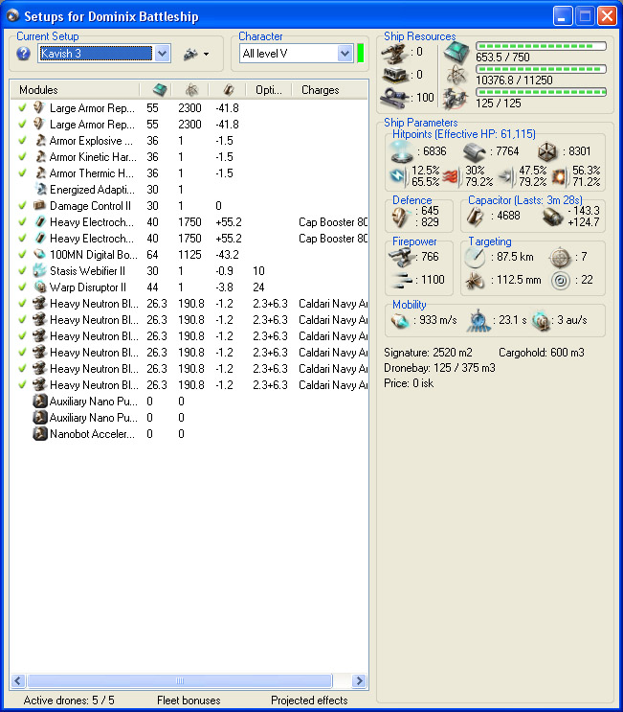This screenshot has height=712, width=623.
Task: Click the CPU resource icon beside 653.5 / 750
Action: click(456, 52)
